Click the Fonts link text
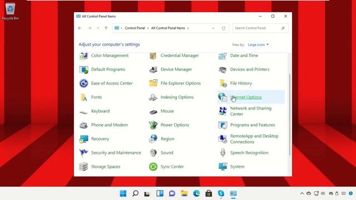 tap(96, 97)
